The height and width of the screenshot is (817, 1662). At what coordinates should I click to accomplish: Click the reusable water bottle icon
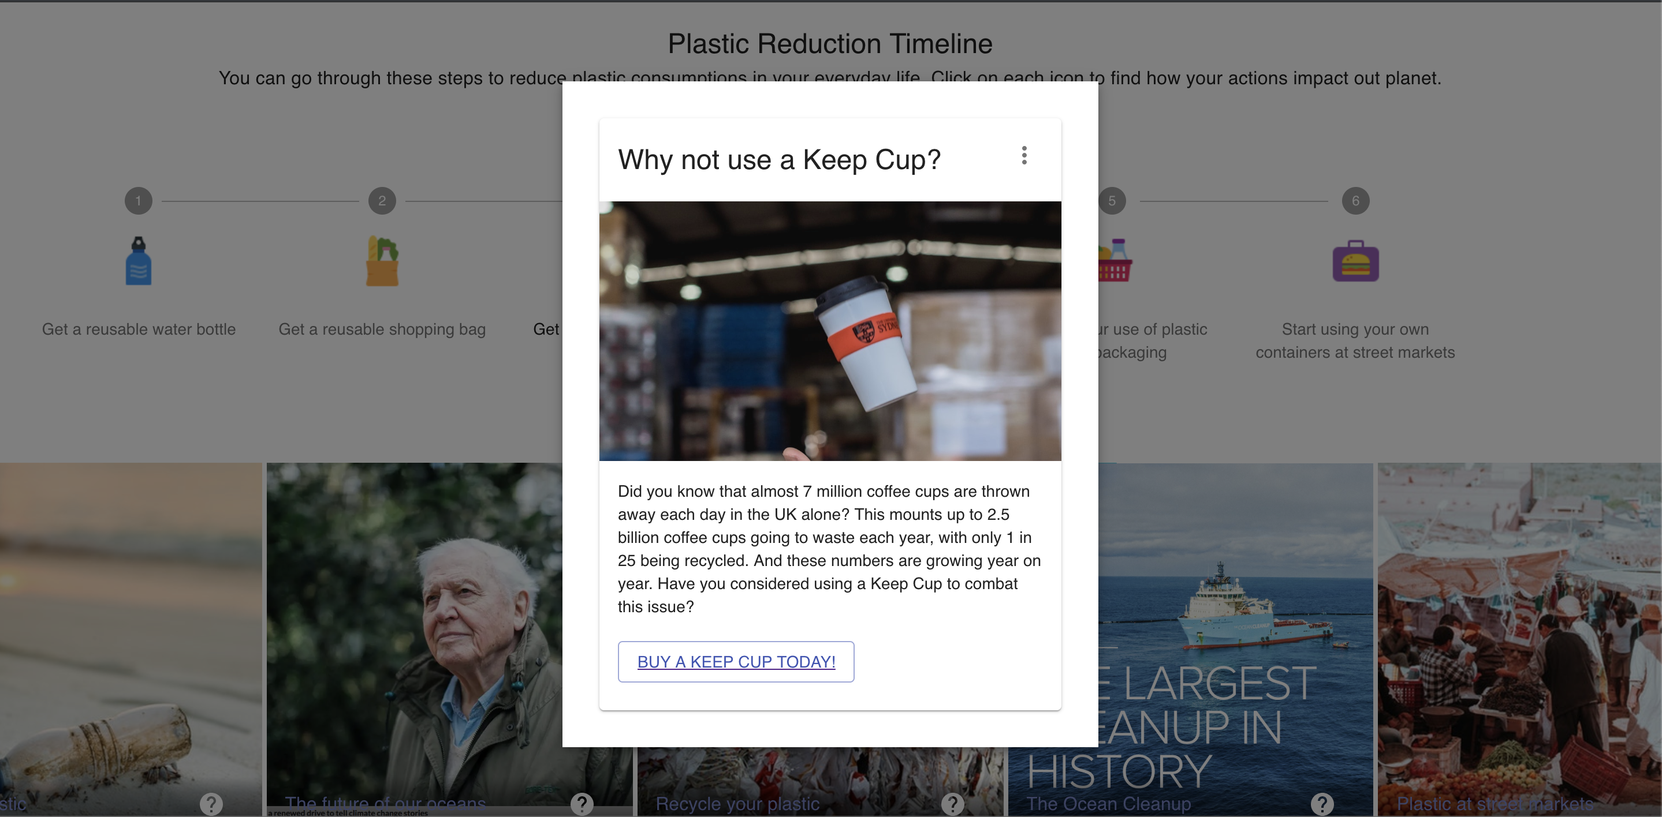(138, 261)
